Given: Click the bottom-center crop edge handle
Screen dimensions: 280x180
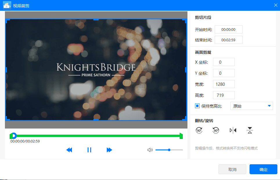Looking at the screenshot, I should (x=96, y=120).
